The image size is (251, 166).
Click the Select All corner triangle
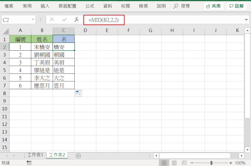click(x=5, y=31)
